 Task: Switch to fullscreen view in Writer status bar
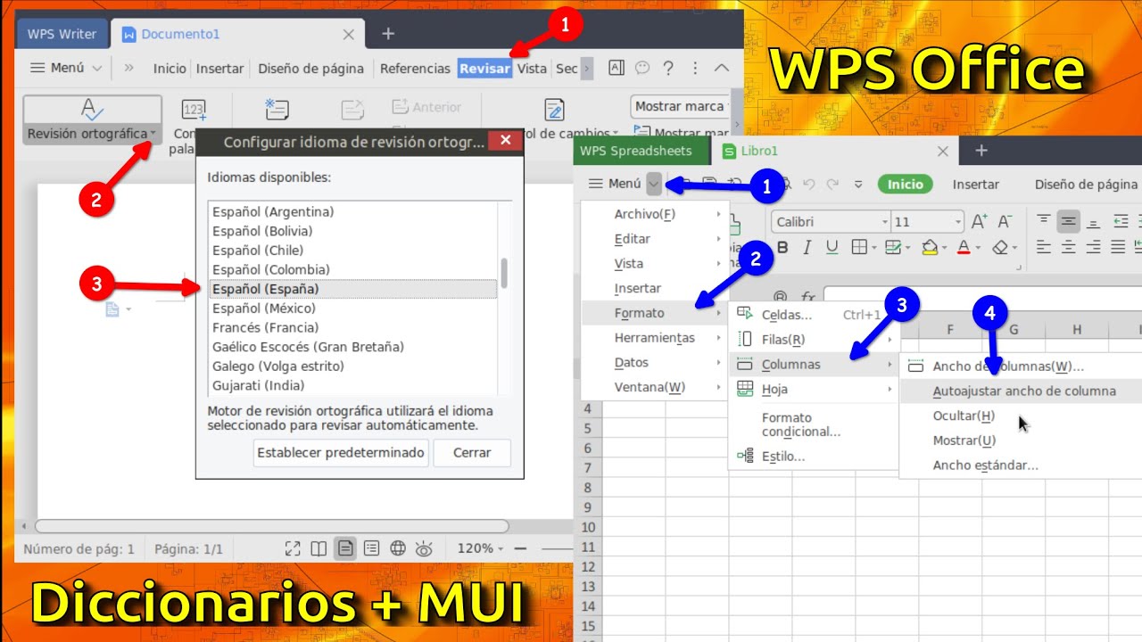pyautogui.click(x=293, y=548)
